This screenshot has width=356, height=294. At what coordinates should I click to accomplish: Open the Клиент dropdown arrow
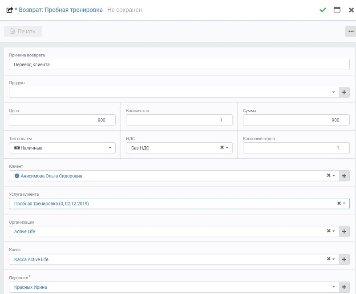[x=334, y=176]
